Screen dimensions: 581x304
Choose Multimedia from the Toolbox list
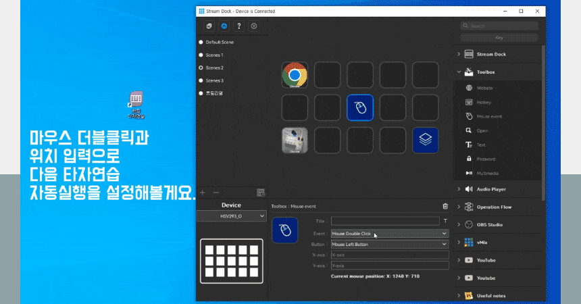[488, 174]
